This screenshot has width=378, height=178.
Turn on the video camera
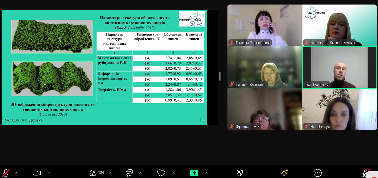click(x=37, y=173)
